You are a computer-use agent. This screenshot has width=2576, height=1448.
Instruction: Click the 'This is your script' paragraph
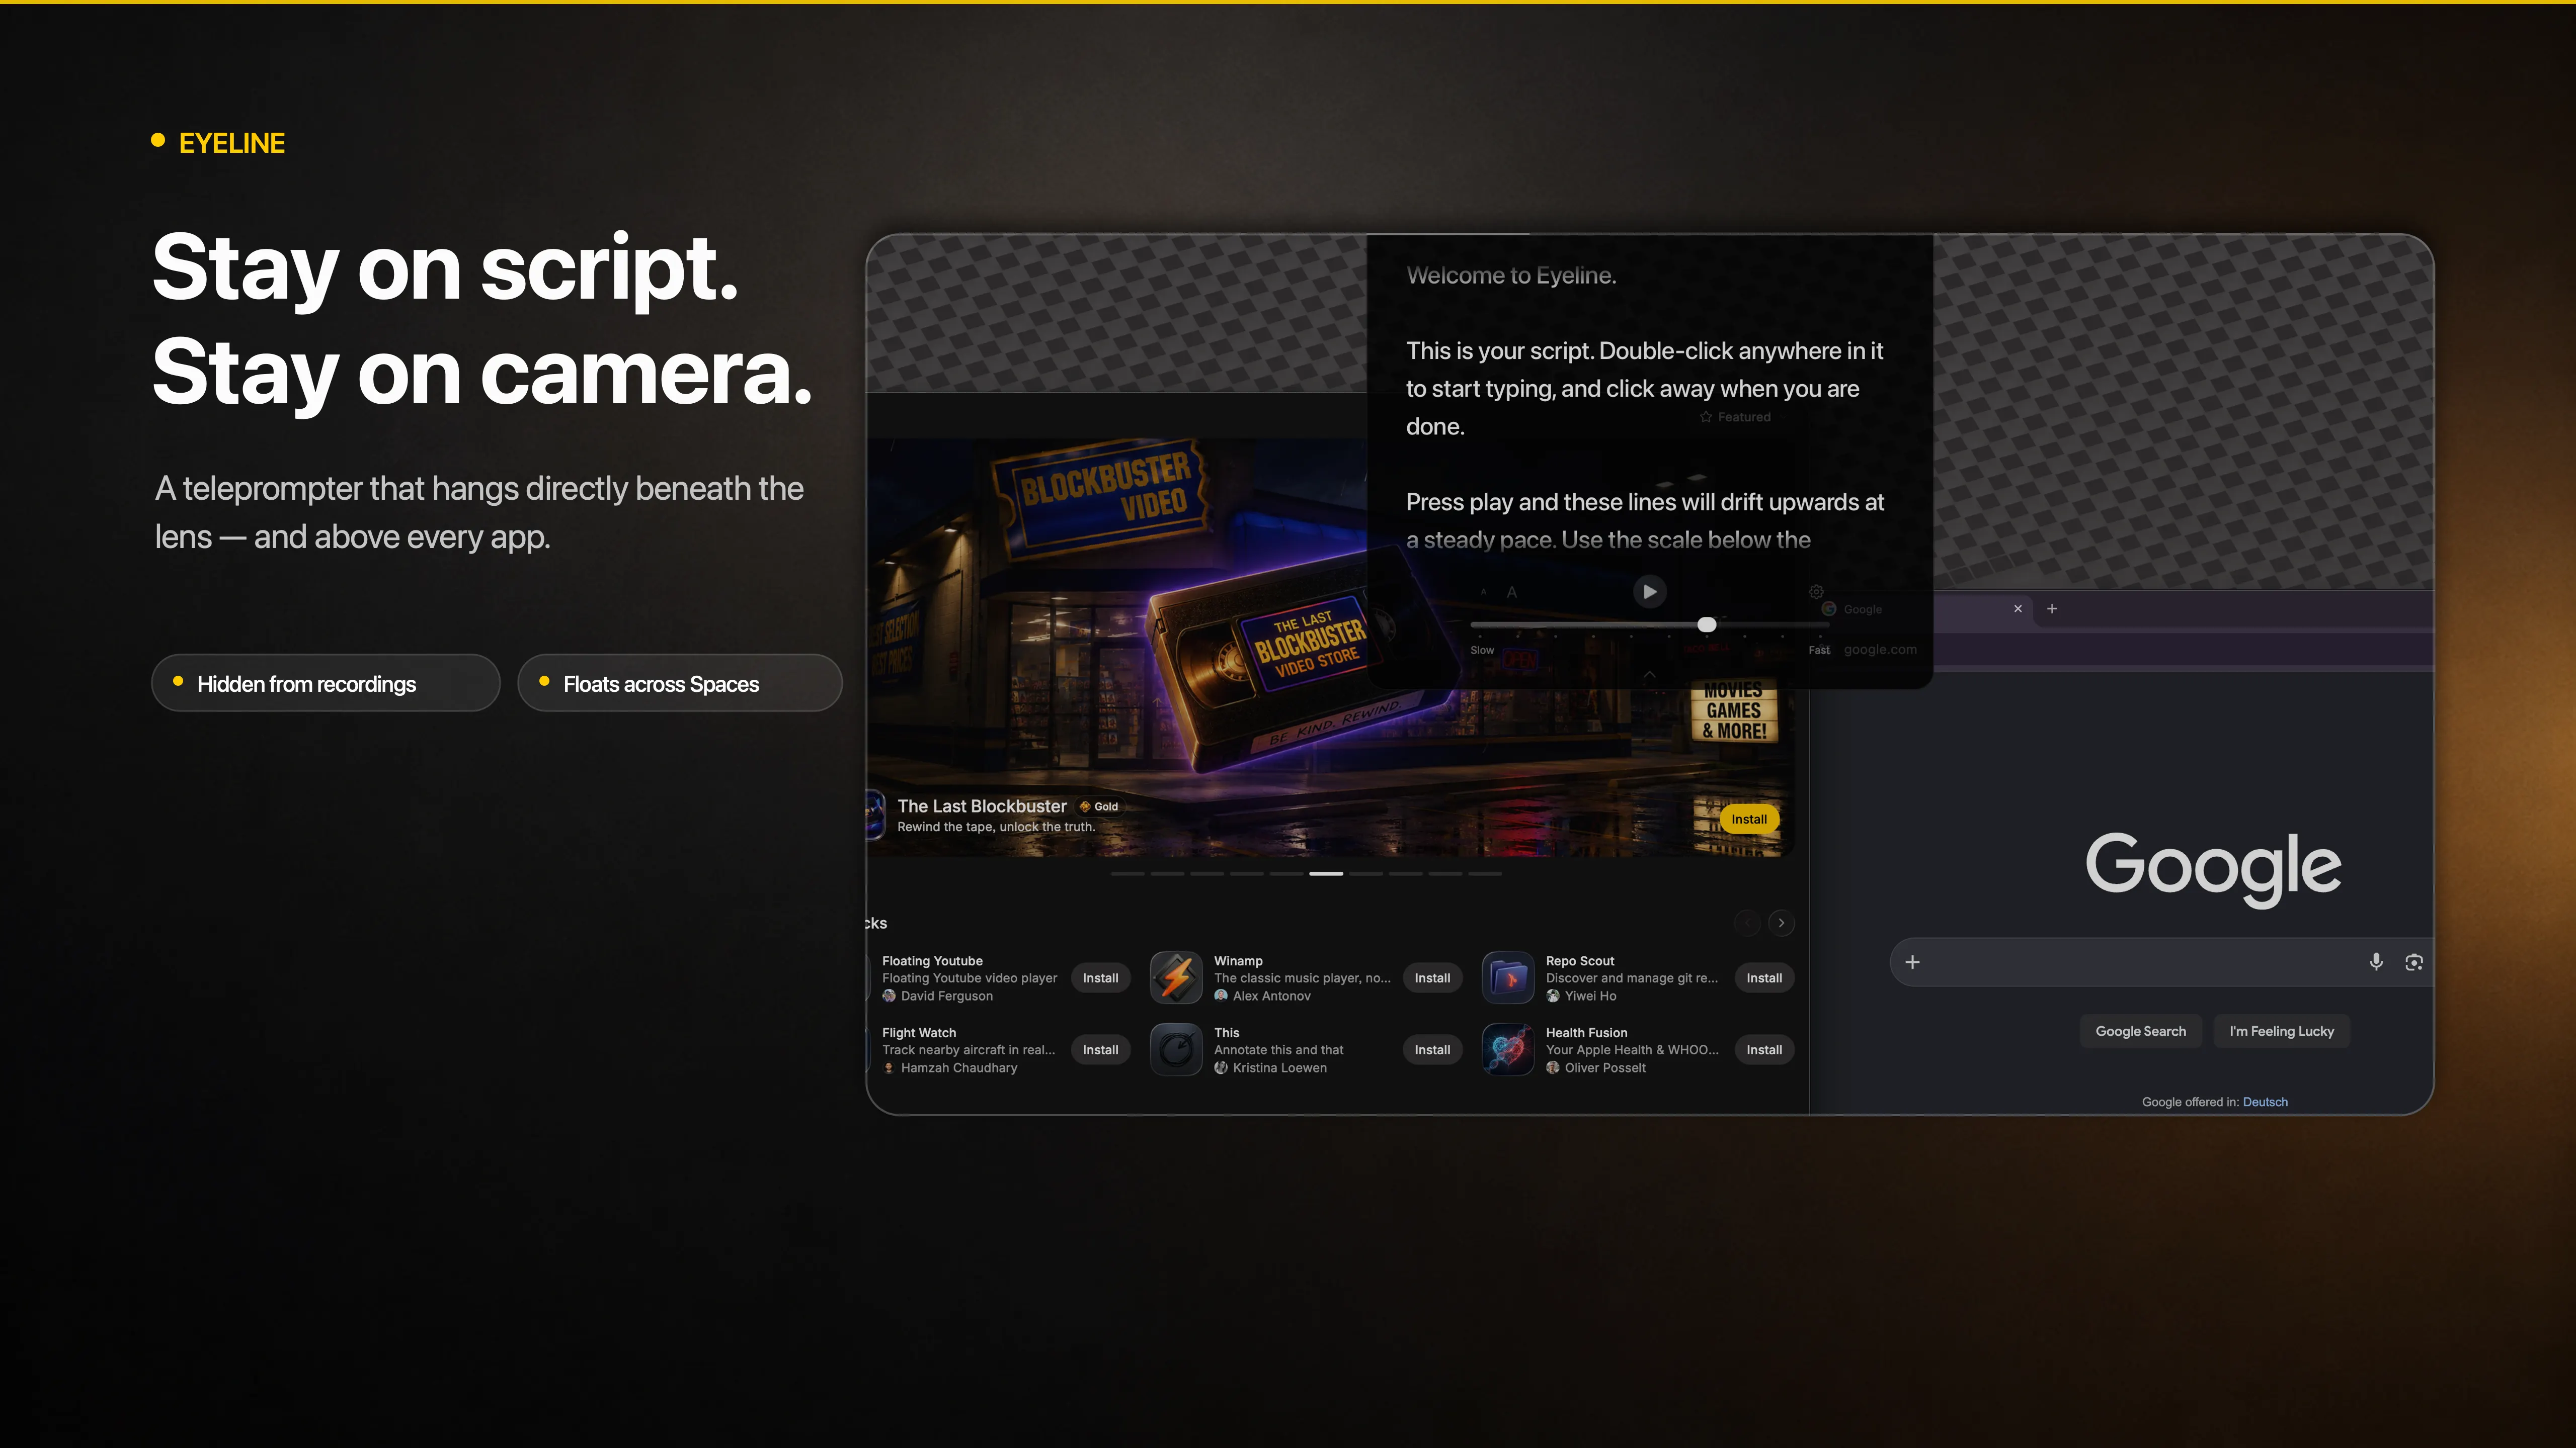click(1644, 389)
